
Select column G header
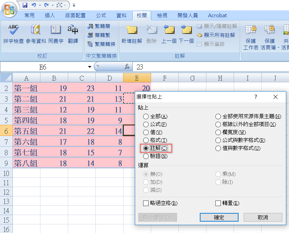pyautogui.click(x=192, y=78)
